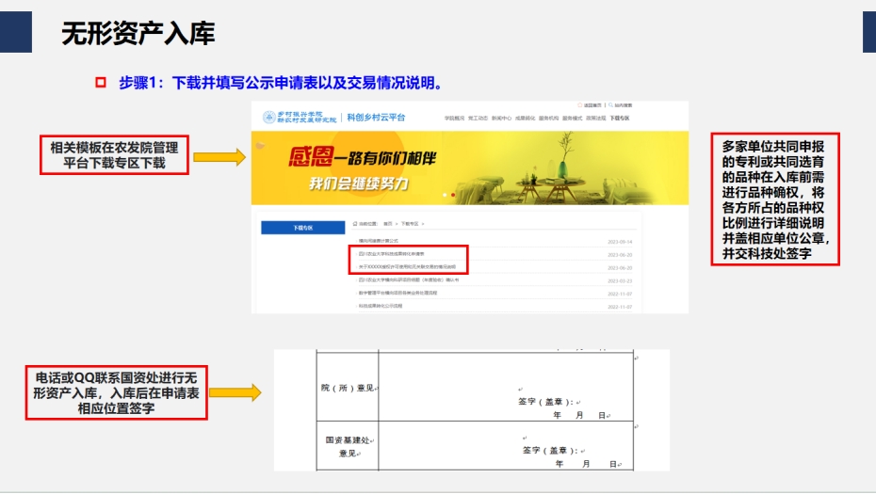Click the 国资基建处意见 signature cell

pyautogui.click(x=506, y=447)
